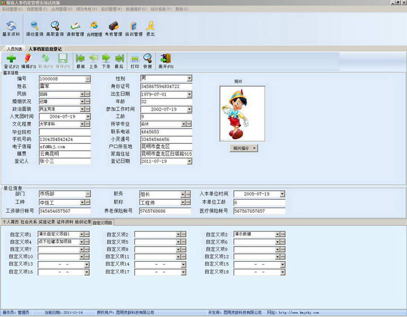
Task: Jump to first record with 最前
Action: click(80, 61)
